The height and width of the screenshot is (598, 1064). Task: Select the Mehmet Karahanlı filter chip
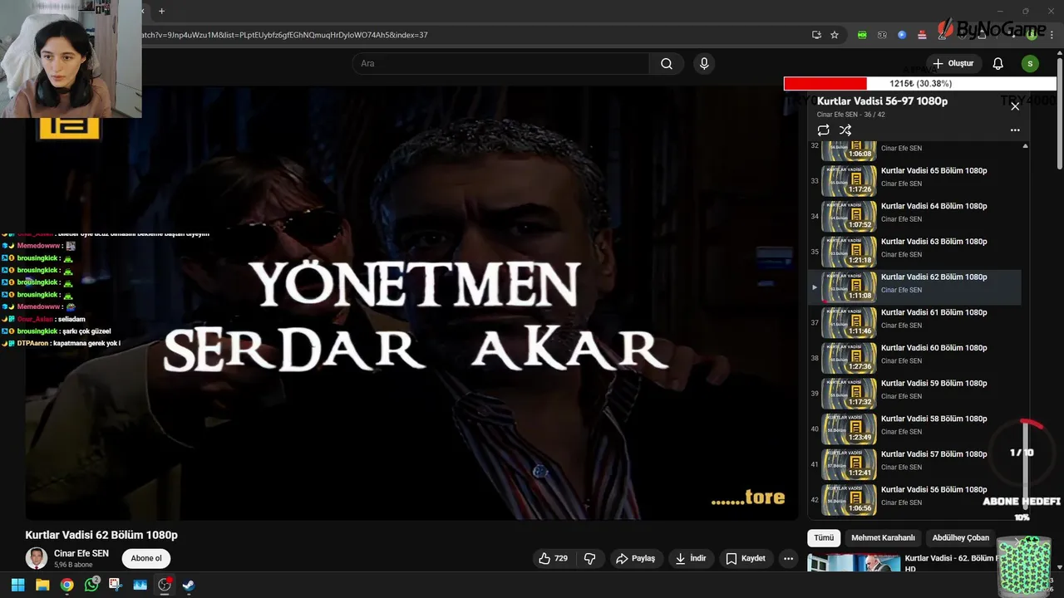click(x=883, y=538)
